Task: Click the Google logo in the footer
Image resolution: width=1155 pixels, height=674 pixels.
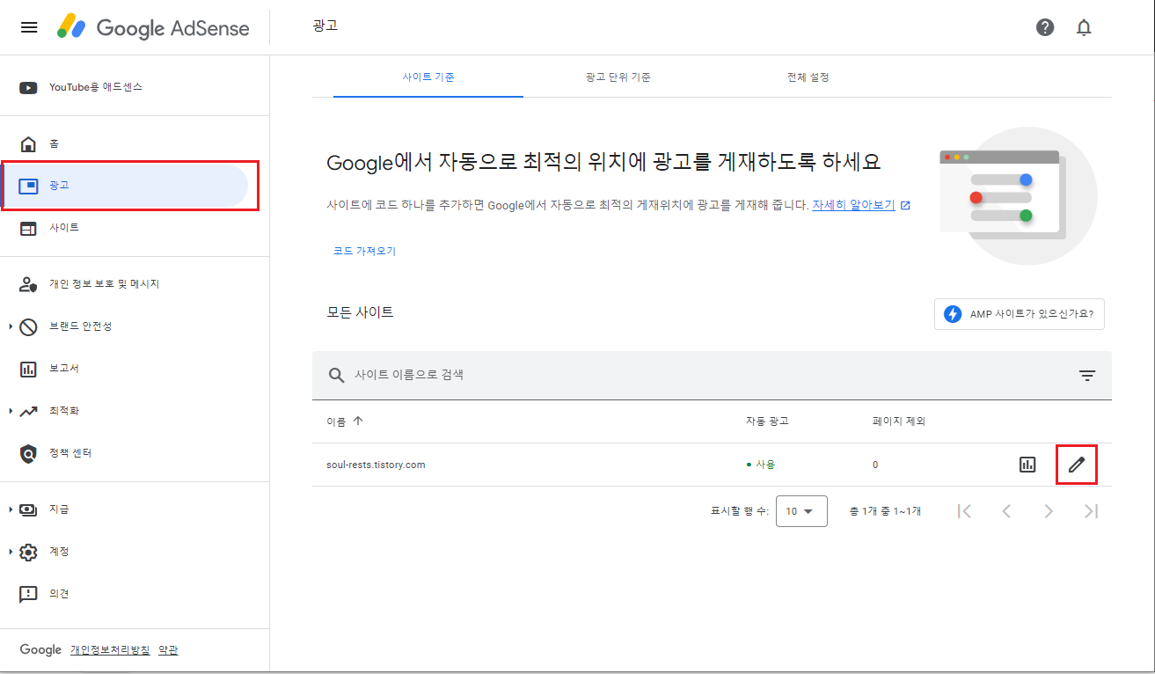Action: (40, 650)
